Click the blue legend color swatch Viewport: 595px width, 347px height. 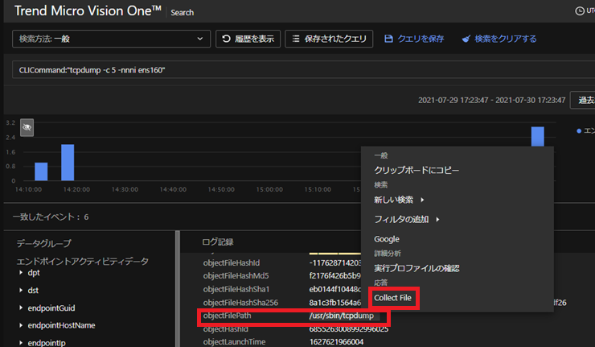[x=579, y=130]
